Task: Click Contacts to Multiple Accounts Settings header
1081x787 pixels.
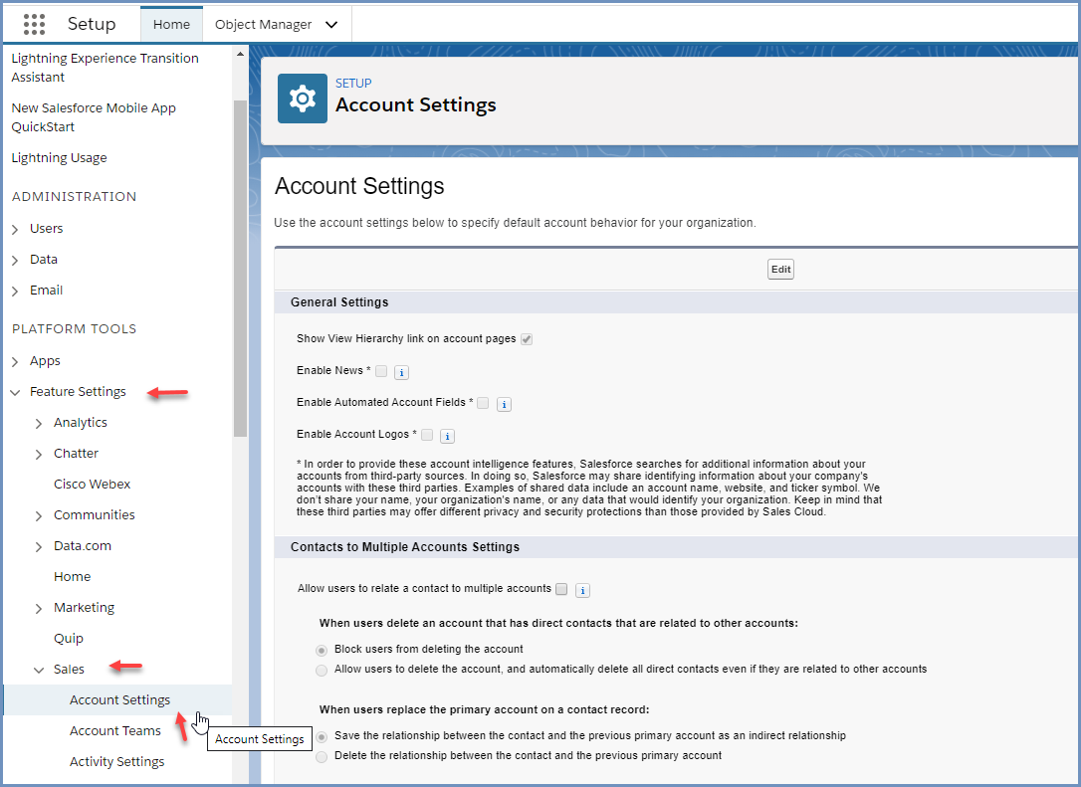Action: pos(405,546)
